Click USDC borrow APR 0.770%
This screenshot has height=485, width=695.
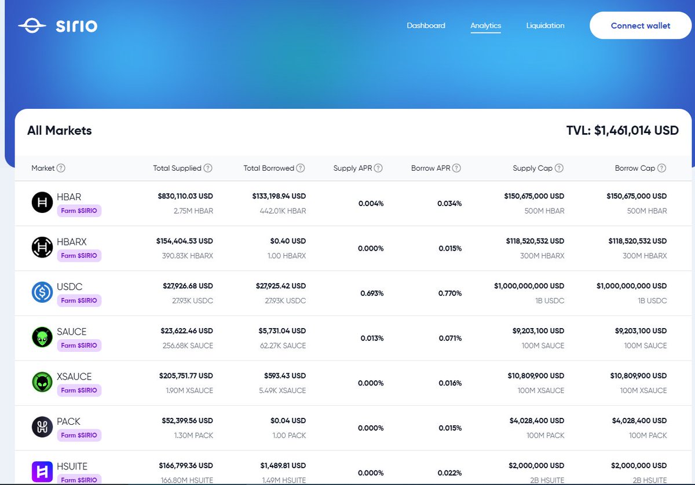click(450, 293)
